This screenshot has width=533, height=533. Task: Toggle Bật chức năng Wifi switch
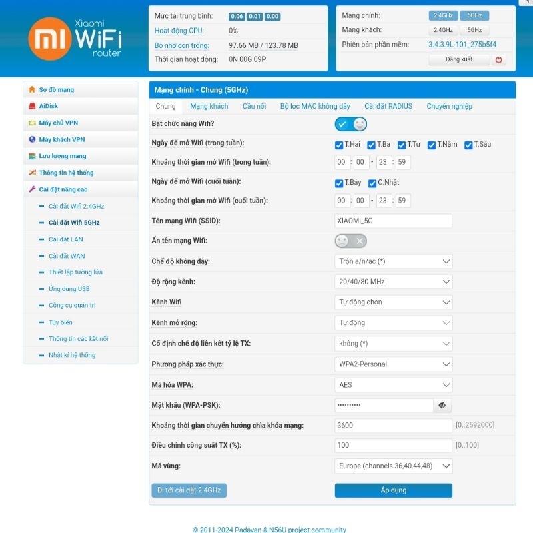[x=350, y=124]
